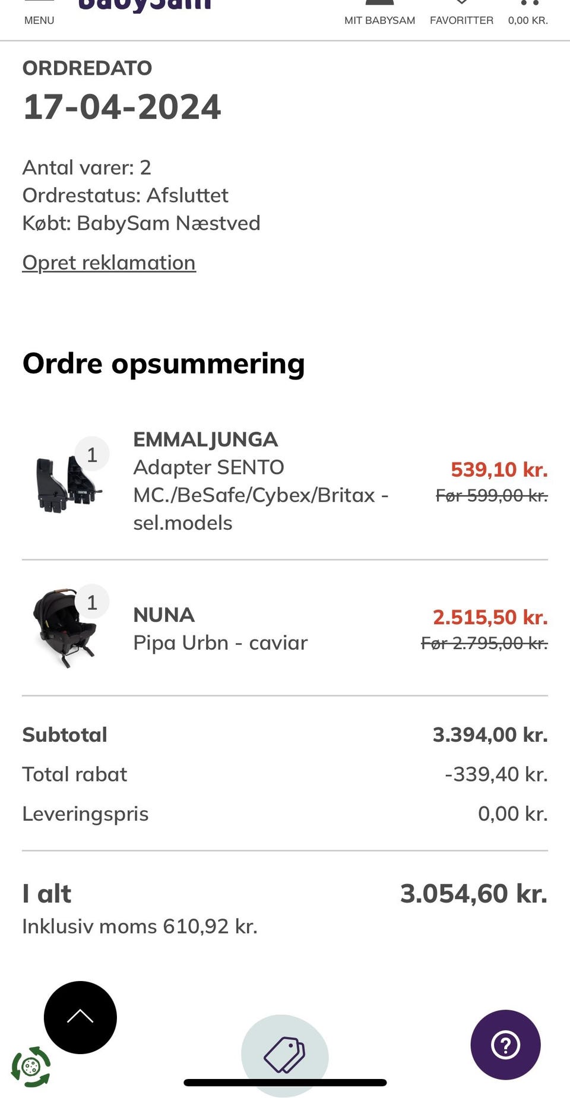The width and height of the screenshot is (570, 1098).
Task: Click the MIT BABYSAM label
Action: point(379,20)
